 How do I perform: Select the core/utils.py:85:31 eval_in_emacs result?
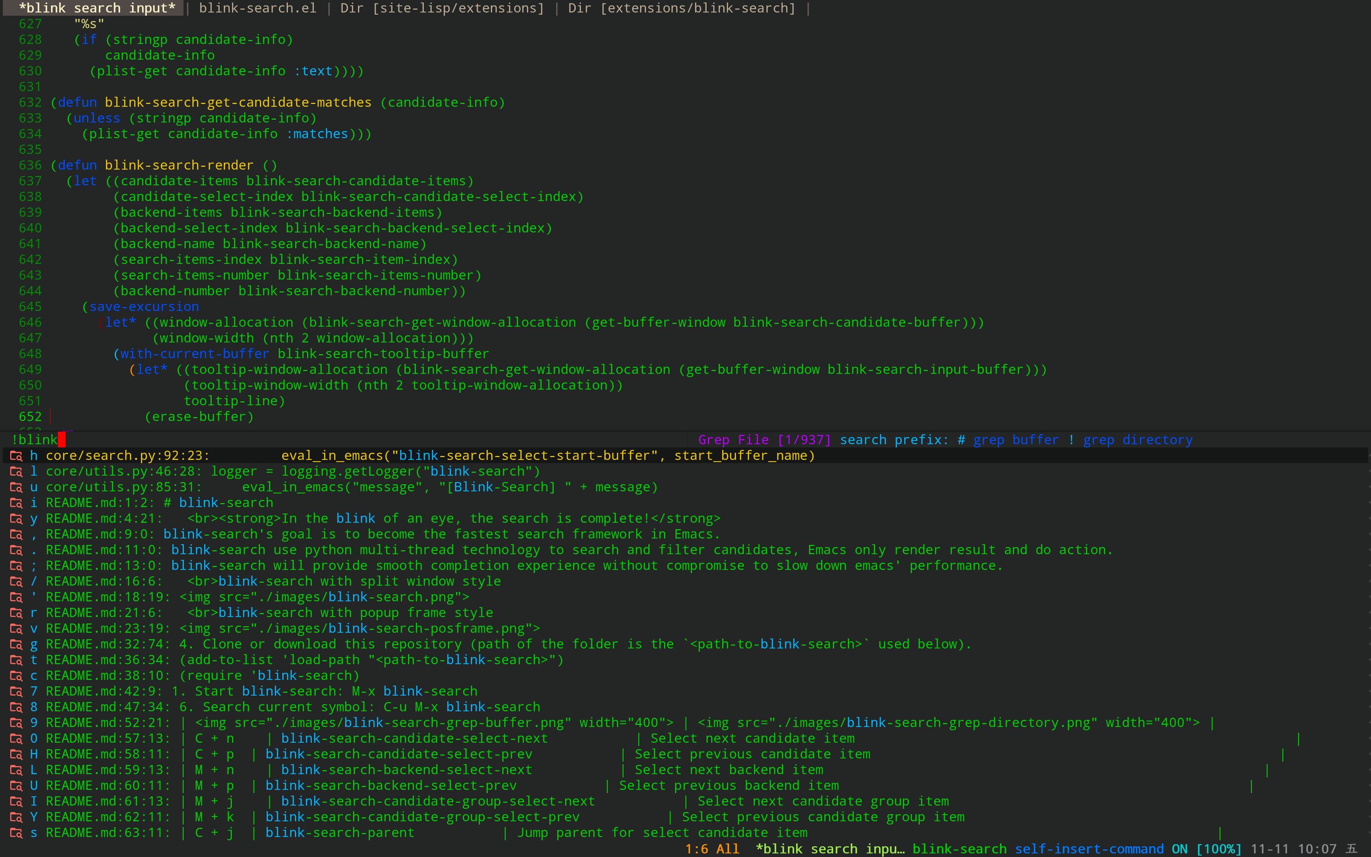(351, 487)
